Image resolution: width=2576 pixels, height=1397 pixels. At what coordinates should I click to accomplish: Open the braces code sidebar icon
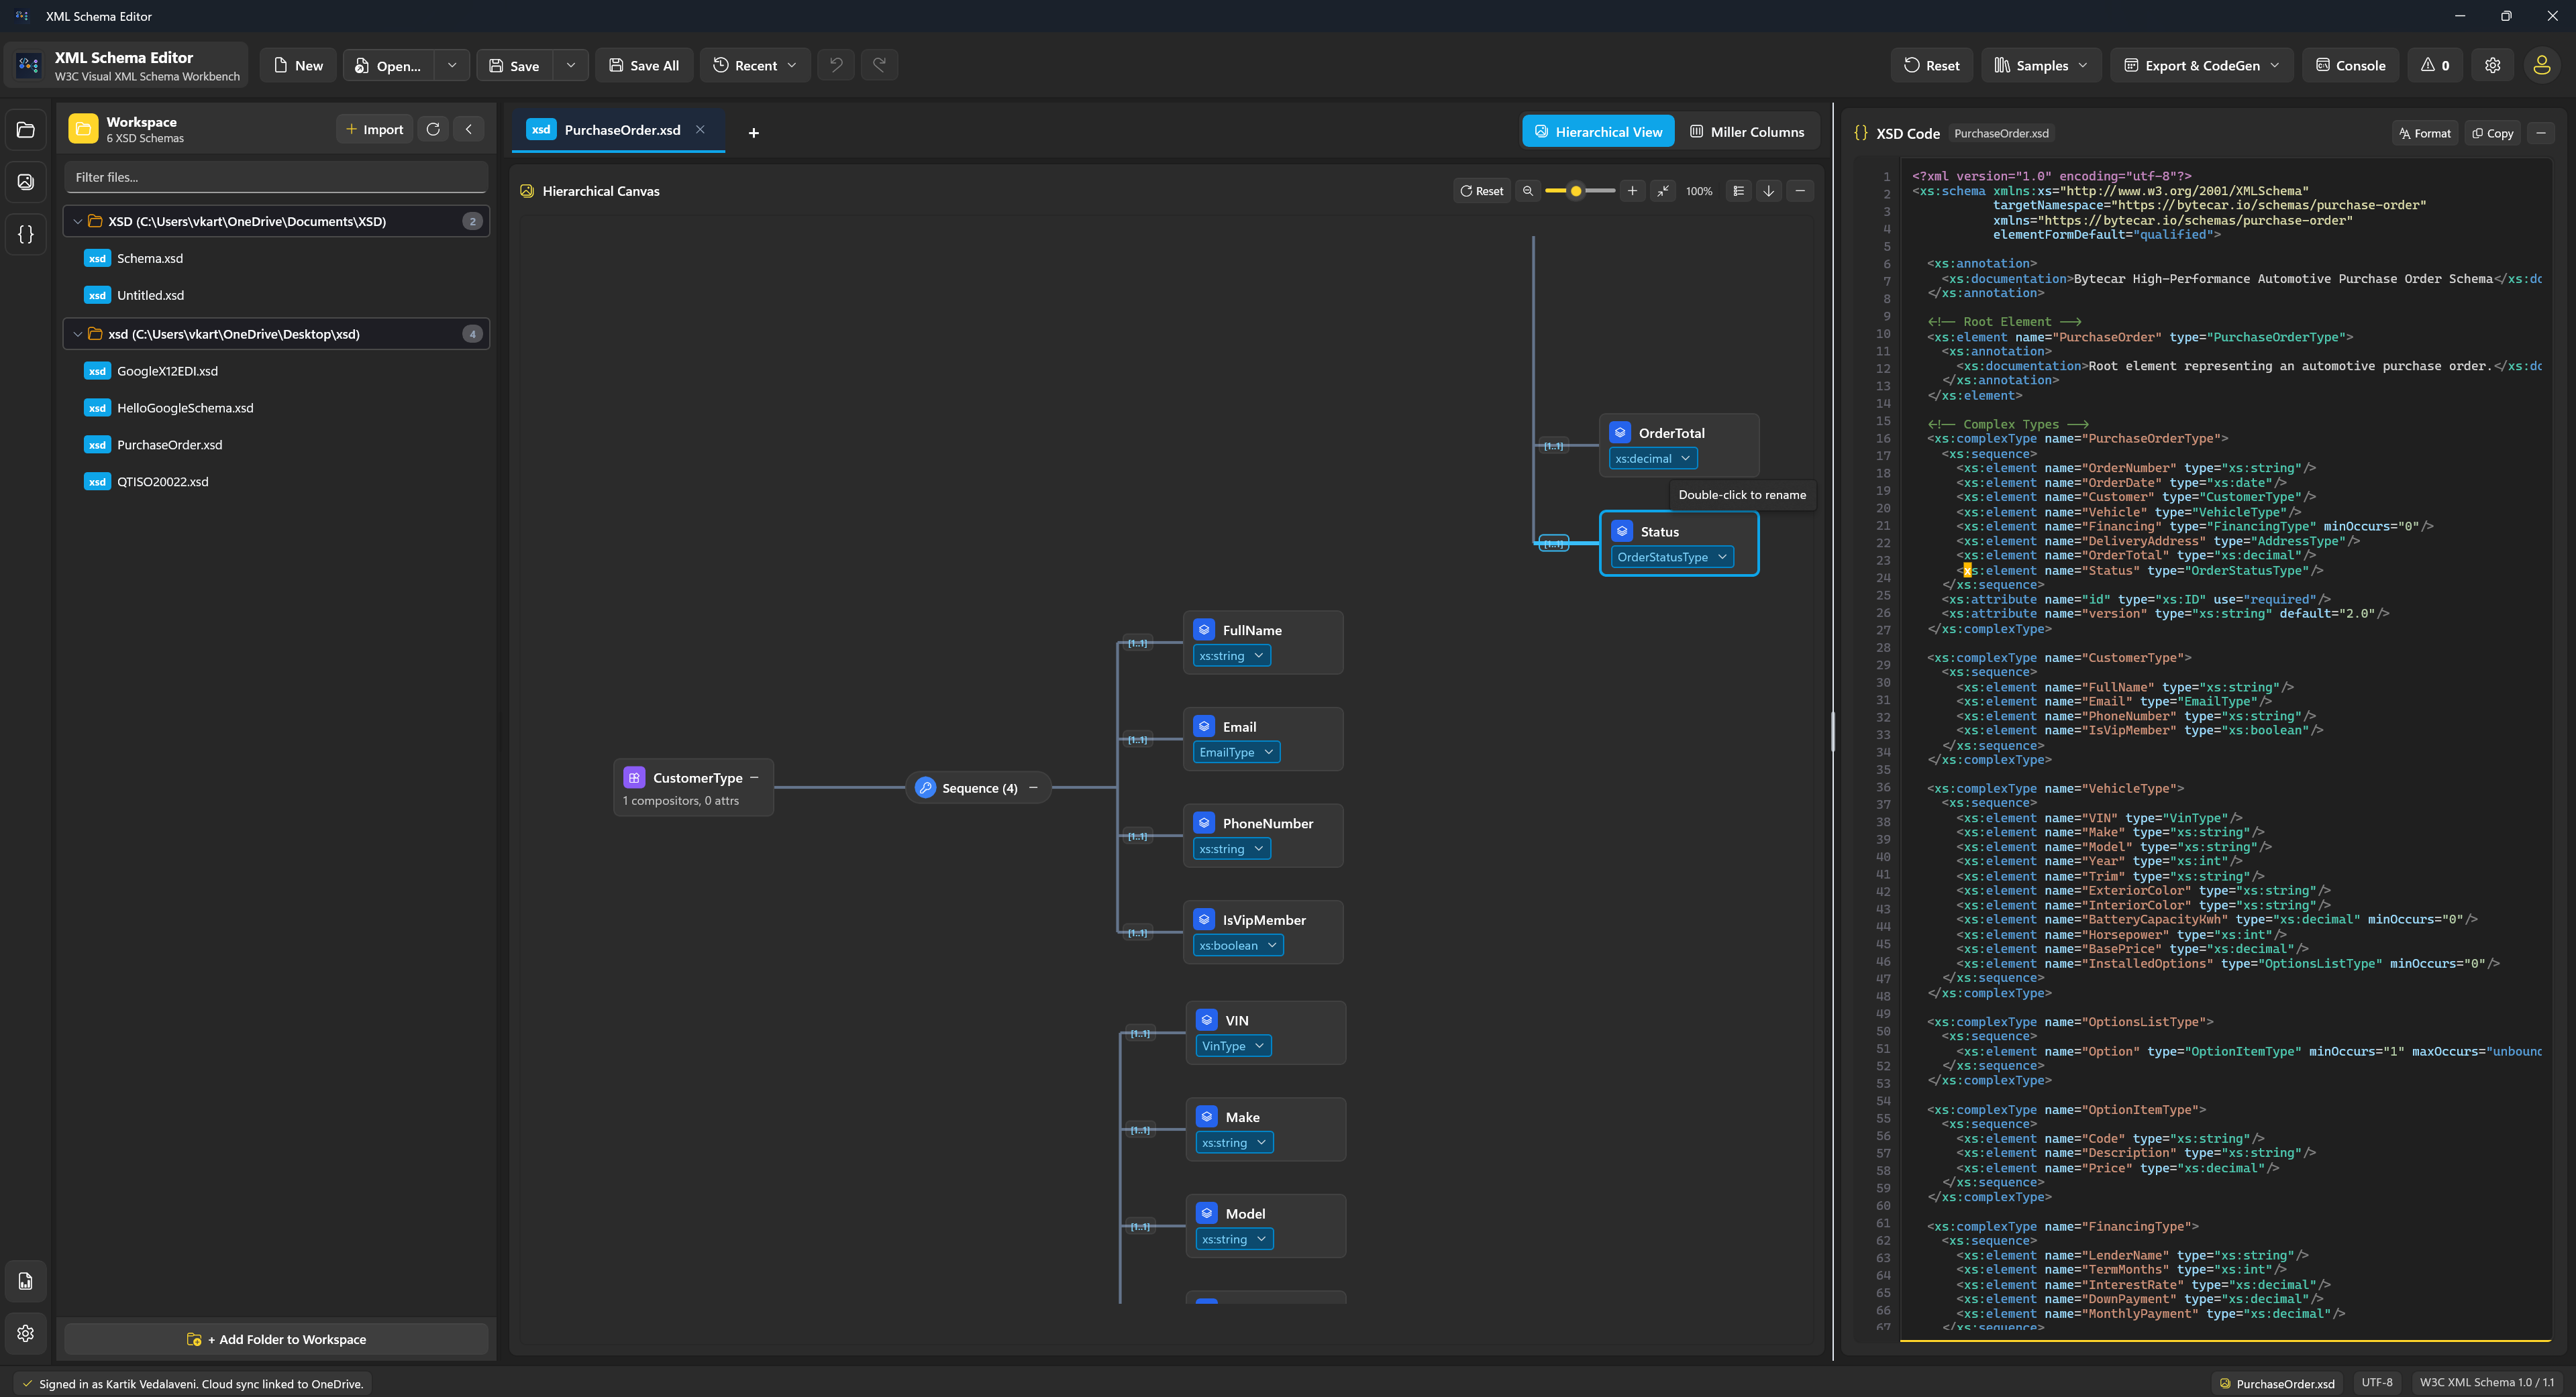(x=26, y=234)
